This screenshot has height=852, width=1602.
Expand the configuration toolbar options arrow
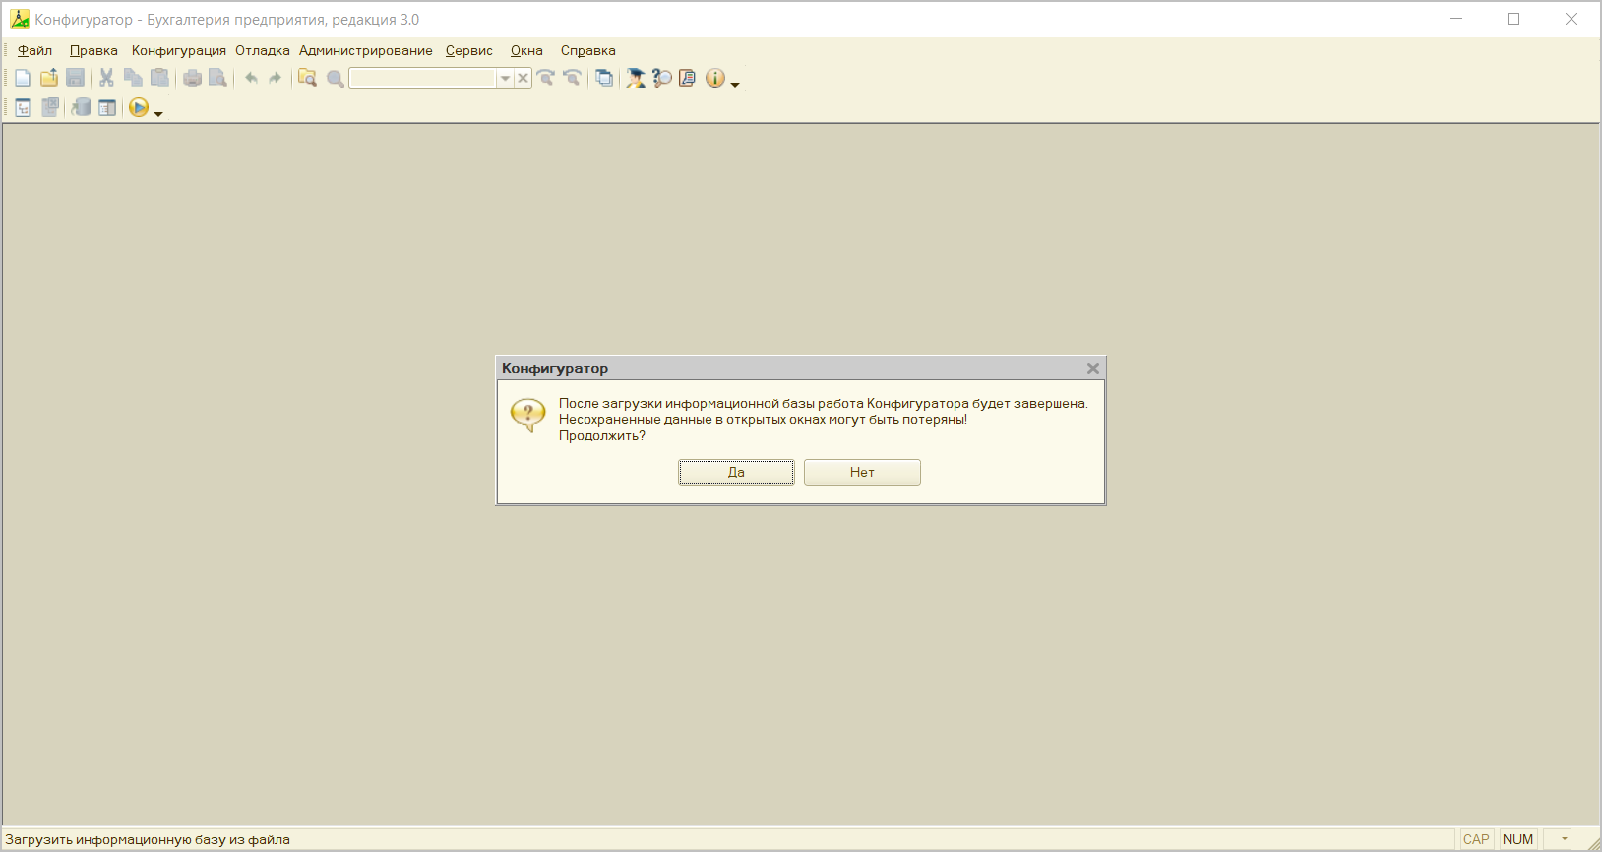pos(158,114)
